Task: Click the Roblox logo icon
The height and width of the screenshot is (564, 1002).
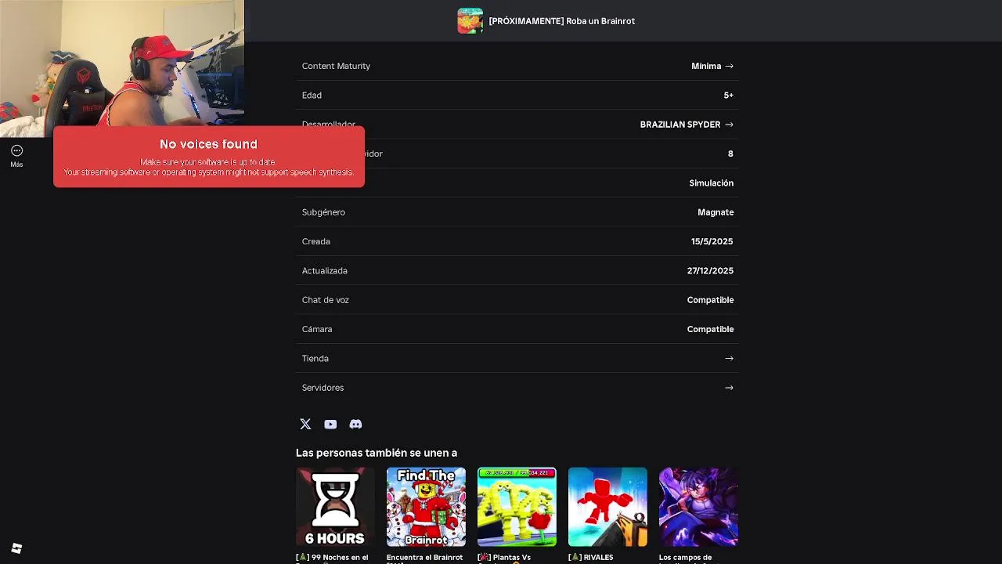Action: (16, 548)
